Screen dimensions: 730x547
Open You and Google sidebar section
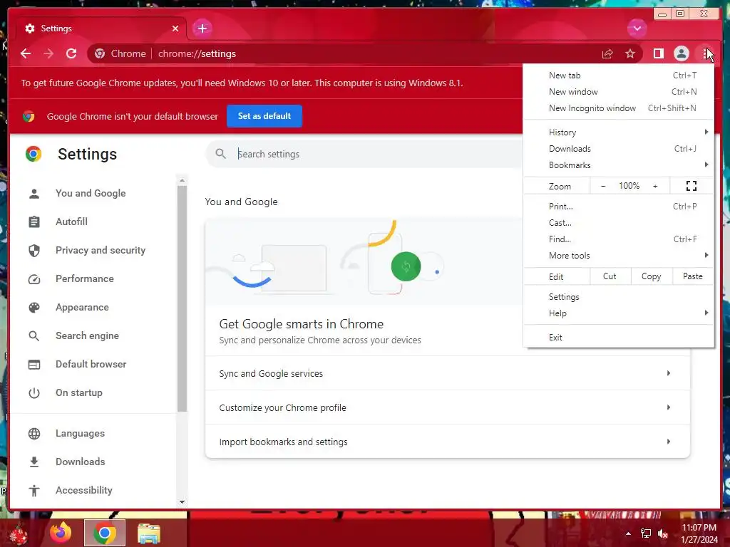[91, 193]
